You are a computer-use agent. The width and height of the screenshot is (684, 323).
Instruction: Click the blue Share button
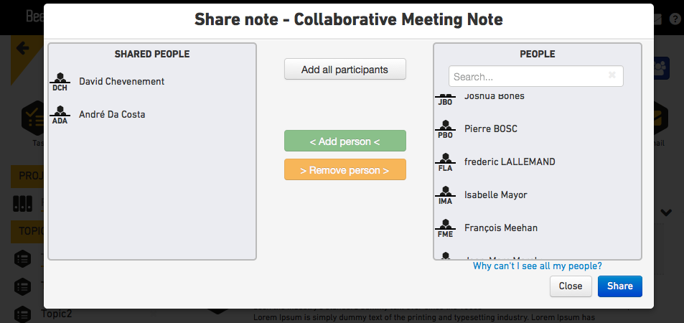[620, 286]
